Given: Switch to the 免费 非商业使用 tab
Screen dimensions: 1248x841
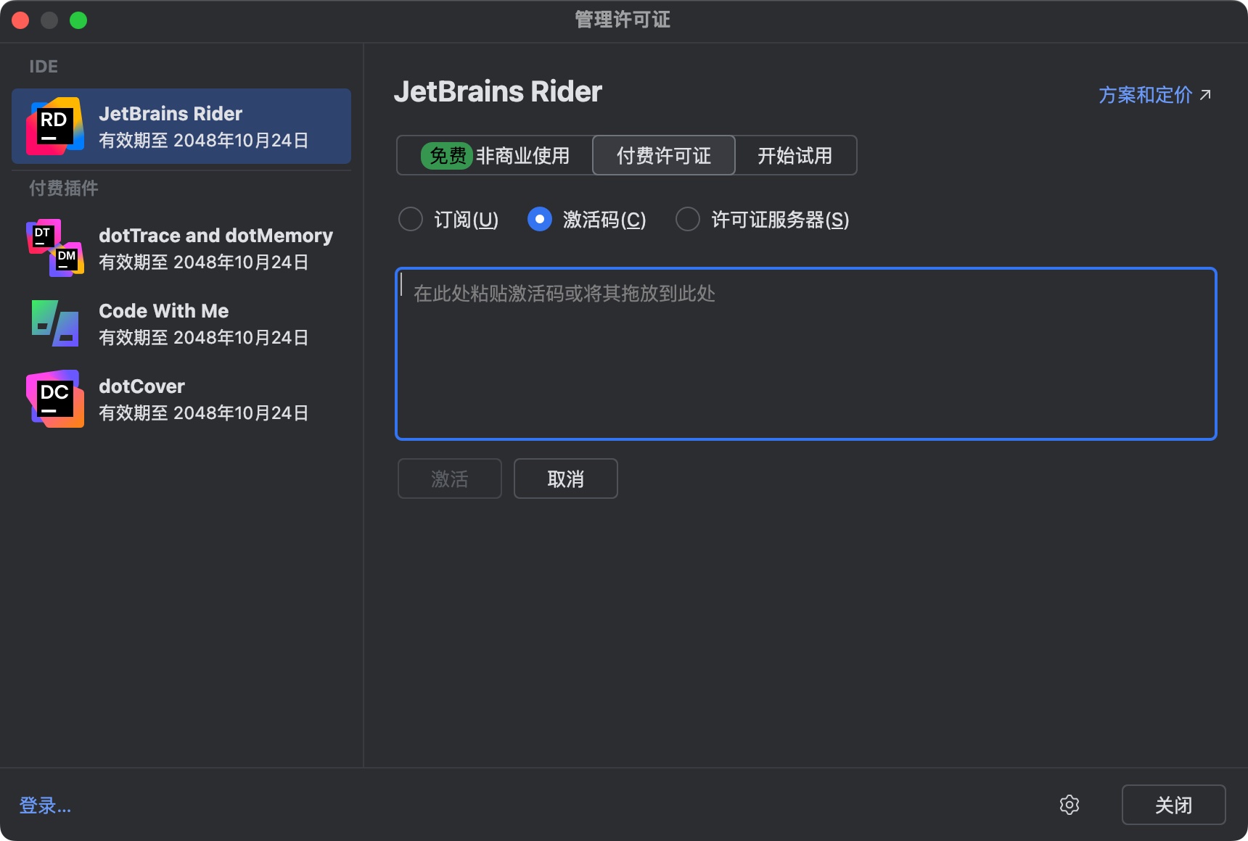Looking at the screenshot, I should [x=495, y=155].
